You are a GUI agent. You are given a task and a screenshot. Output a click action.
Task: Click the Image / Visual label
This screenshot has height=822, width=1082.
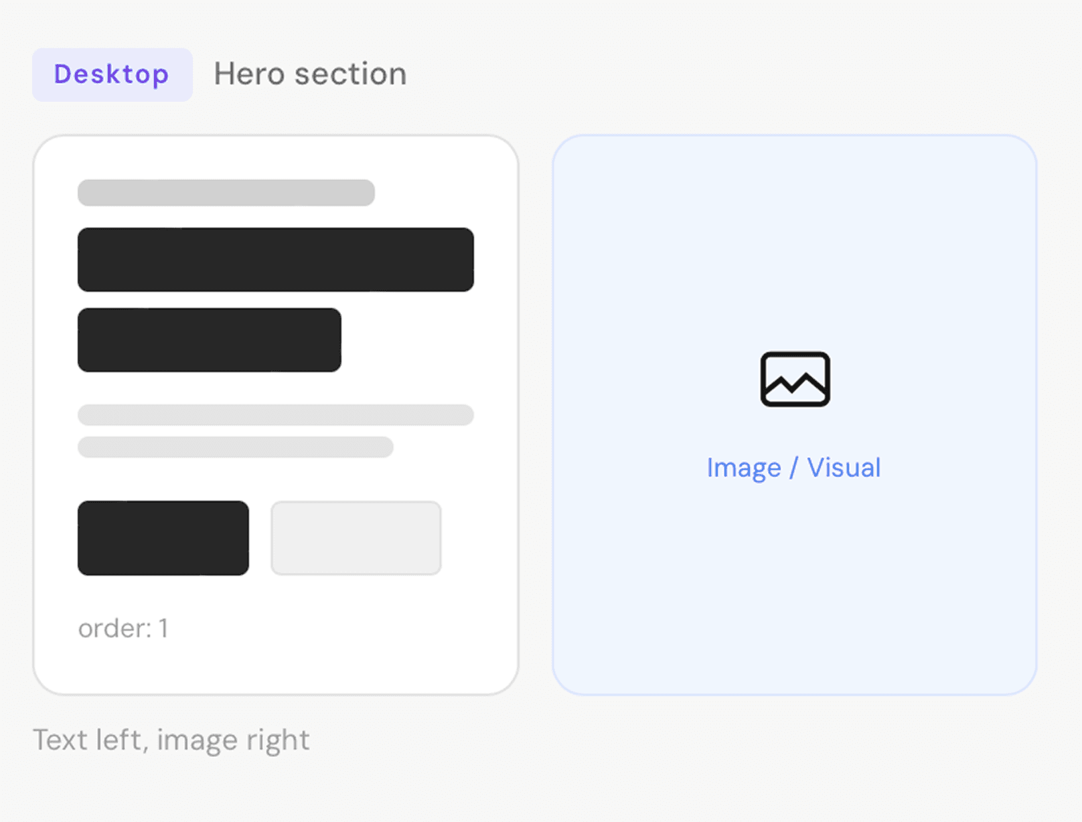(x=793, y=467)
